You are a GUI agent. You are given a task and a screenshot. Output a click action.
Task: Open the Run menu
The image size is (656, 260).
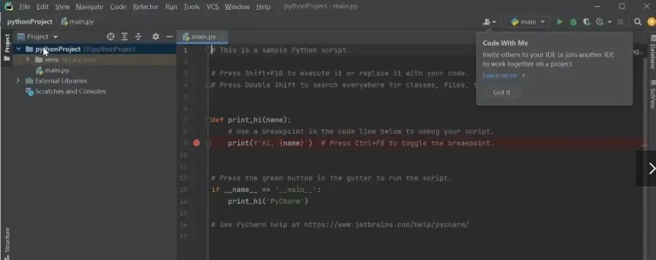coord(171,7)
